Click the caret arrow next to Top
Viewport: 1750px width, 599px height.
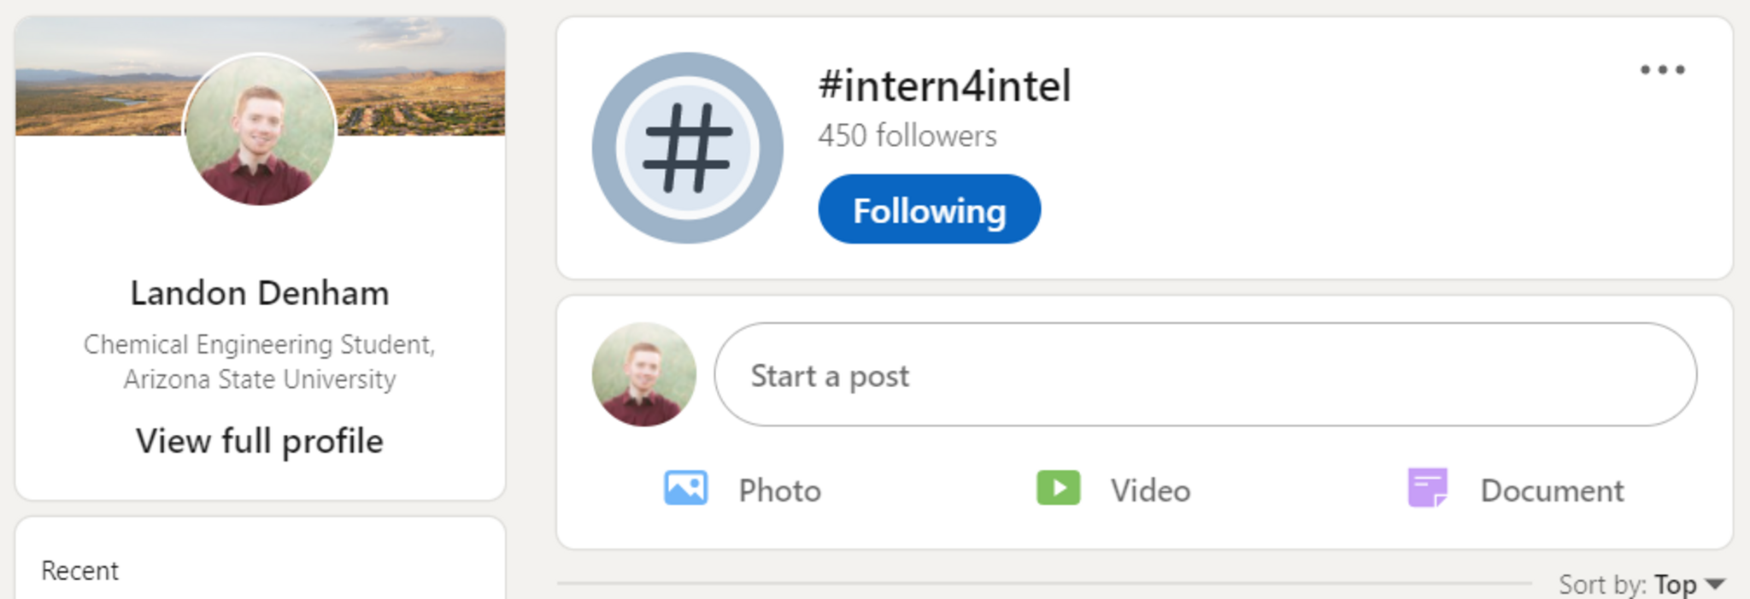point(1714,584)
